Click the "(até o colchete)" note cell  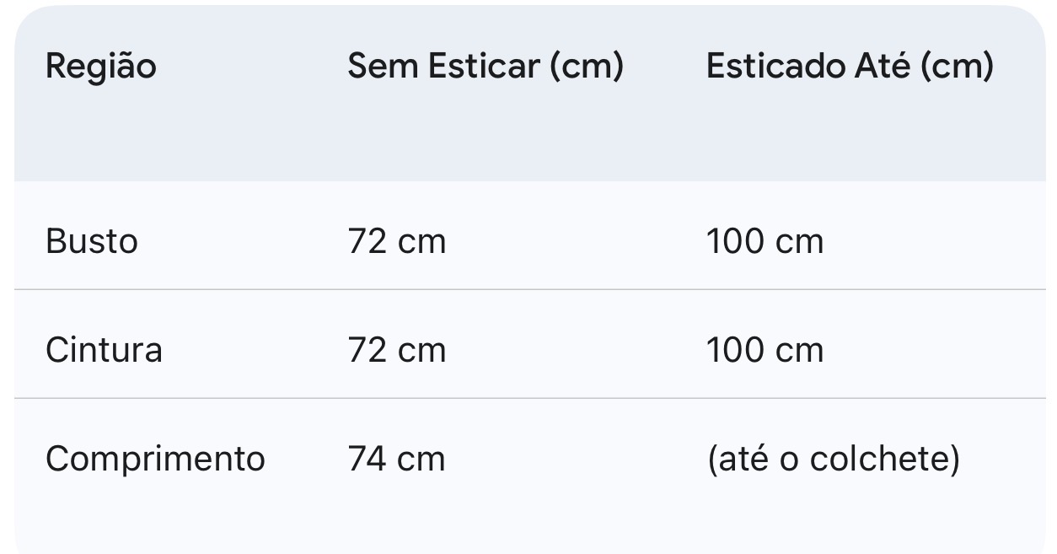pos(833,459)
